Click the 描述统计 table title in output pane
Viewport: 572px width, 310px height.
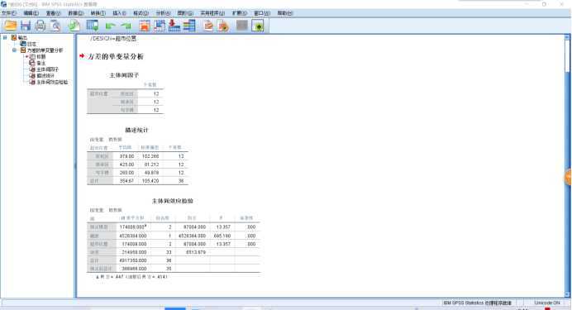(x=136, y=130)
